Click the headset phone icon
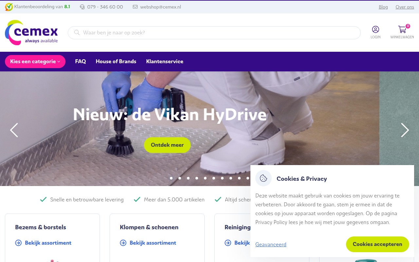The image size is (419, 262). pyautogui.click(x=82, y=7)
